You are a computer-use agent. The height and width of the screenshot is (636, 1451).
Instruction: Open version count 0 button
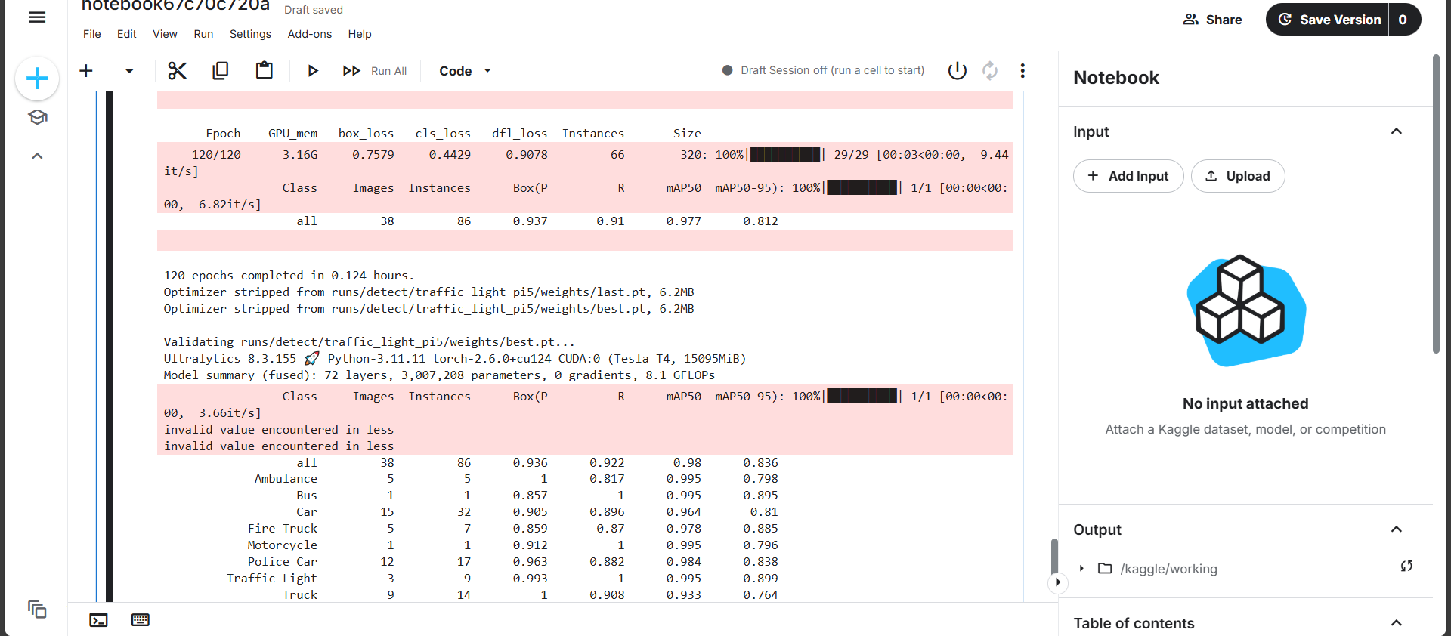tap(1403, 20)
